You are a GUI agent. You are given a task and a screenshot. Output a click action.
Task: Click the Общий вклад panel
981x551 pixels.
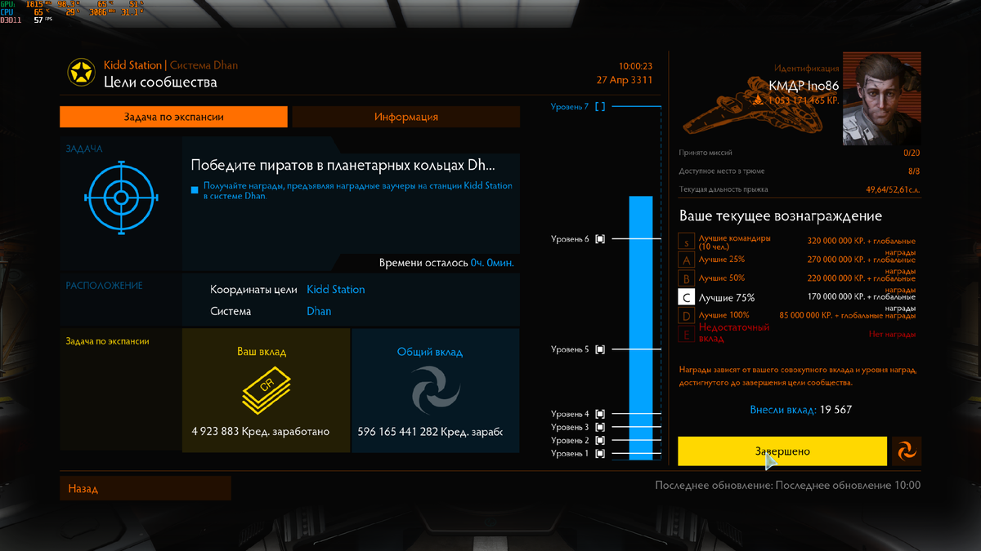436,390
